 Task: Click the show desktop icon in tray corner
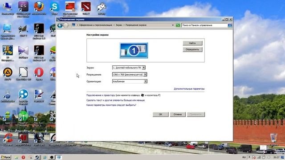tap(283, 157)
